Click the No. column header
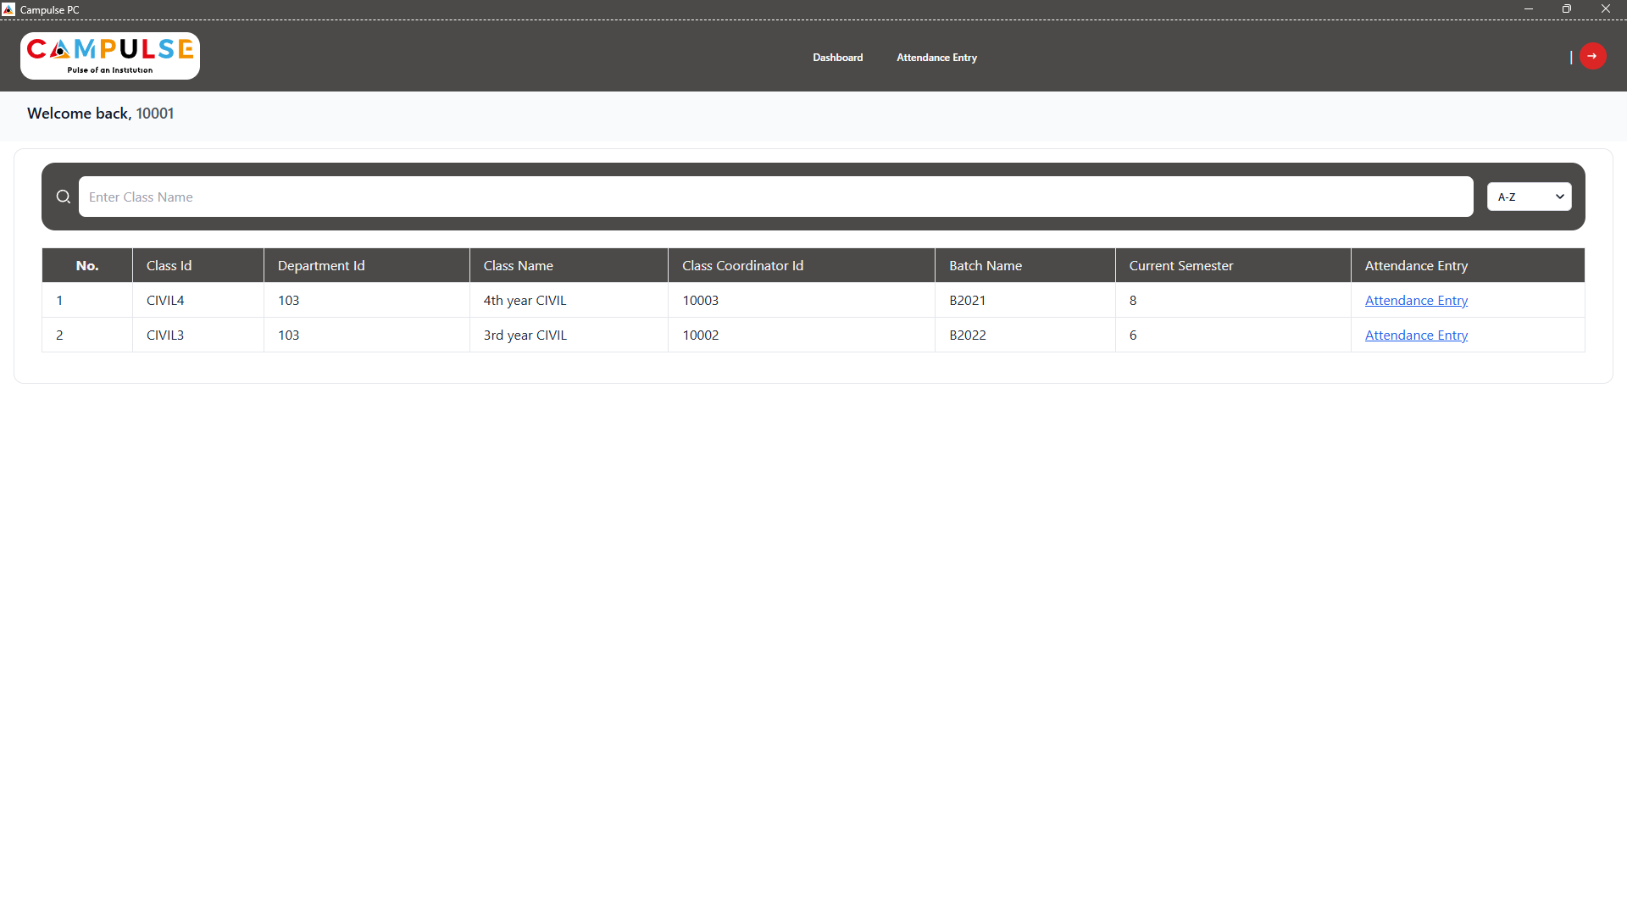This screenshot has height=915, width=1627. (87, 265)
